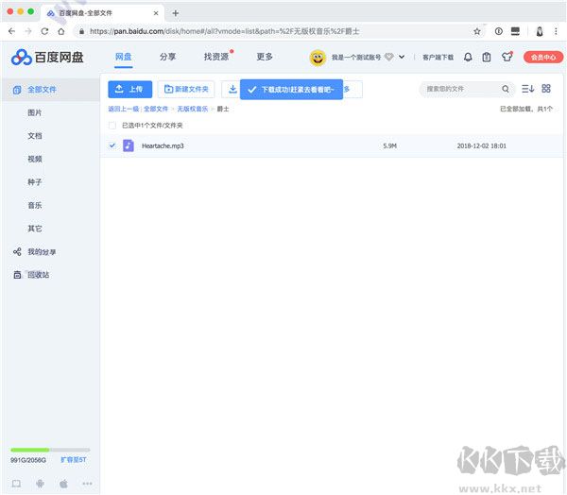
Task: Switch to grid view layout
Action: coord(546,89)
